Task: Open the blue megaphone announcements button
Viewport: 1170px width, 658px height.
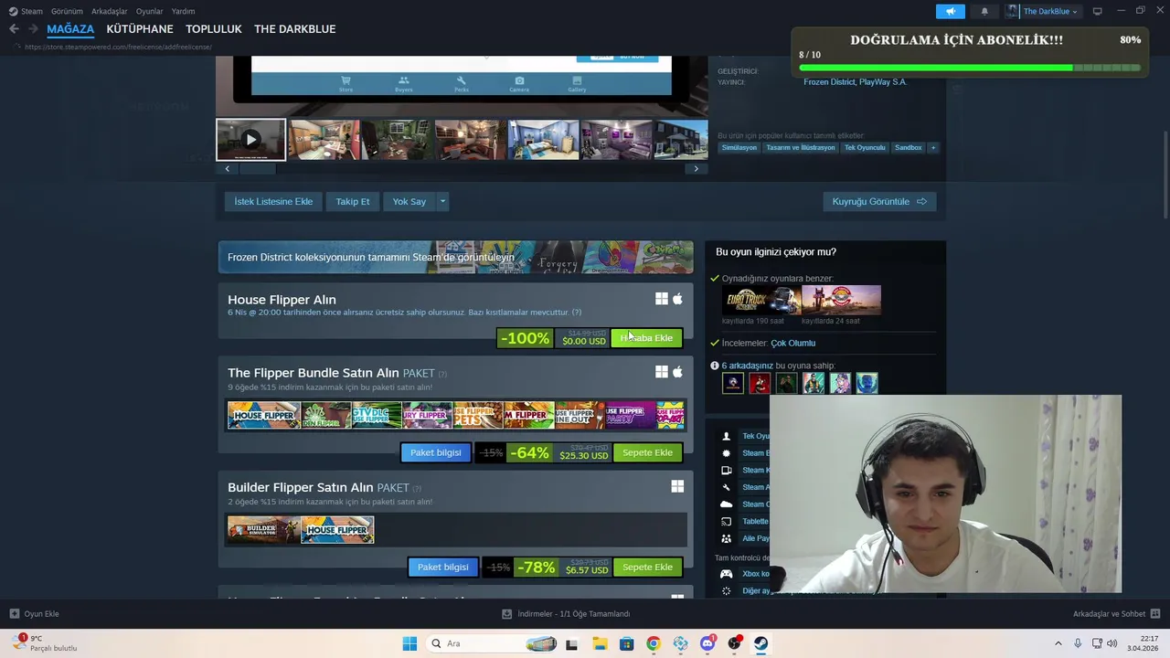Action: coord(951,11)
